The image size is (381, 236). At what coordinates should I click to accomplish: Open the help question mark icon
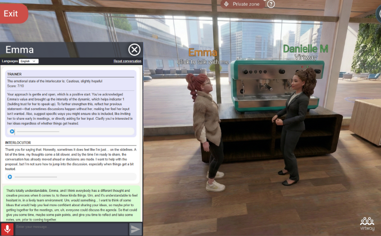(271, 4)
